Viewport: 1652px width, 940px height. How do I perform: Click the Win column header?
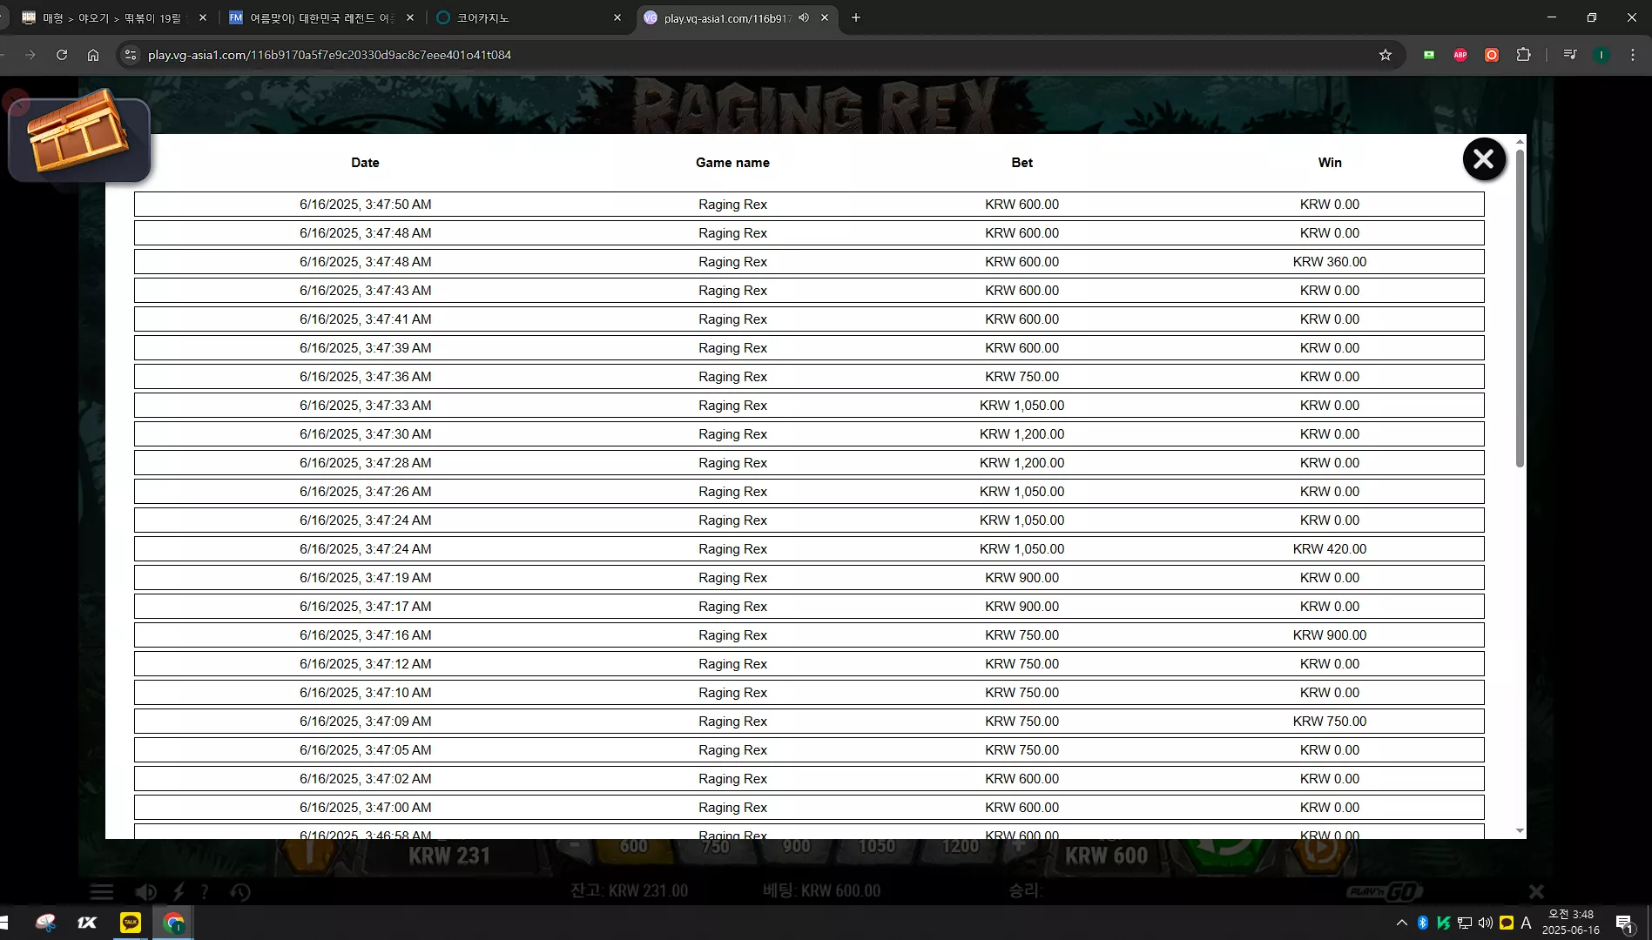(1330, 163)
